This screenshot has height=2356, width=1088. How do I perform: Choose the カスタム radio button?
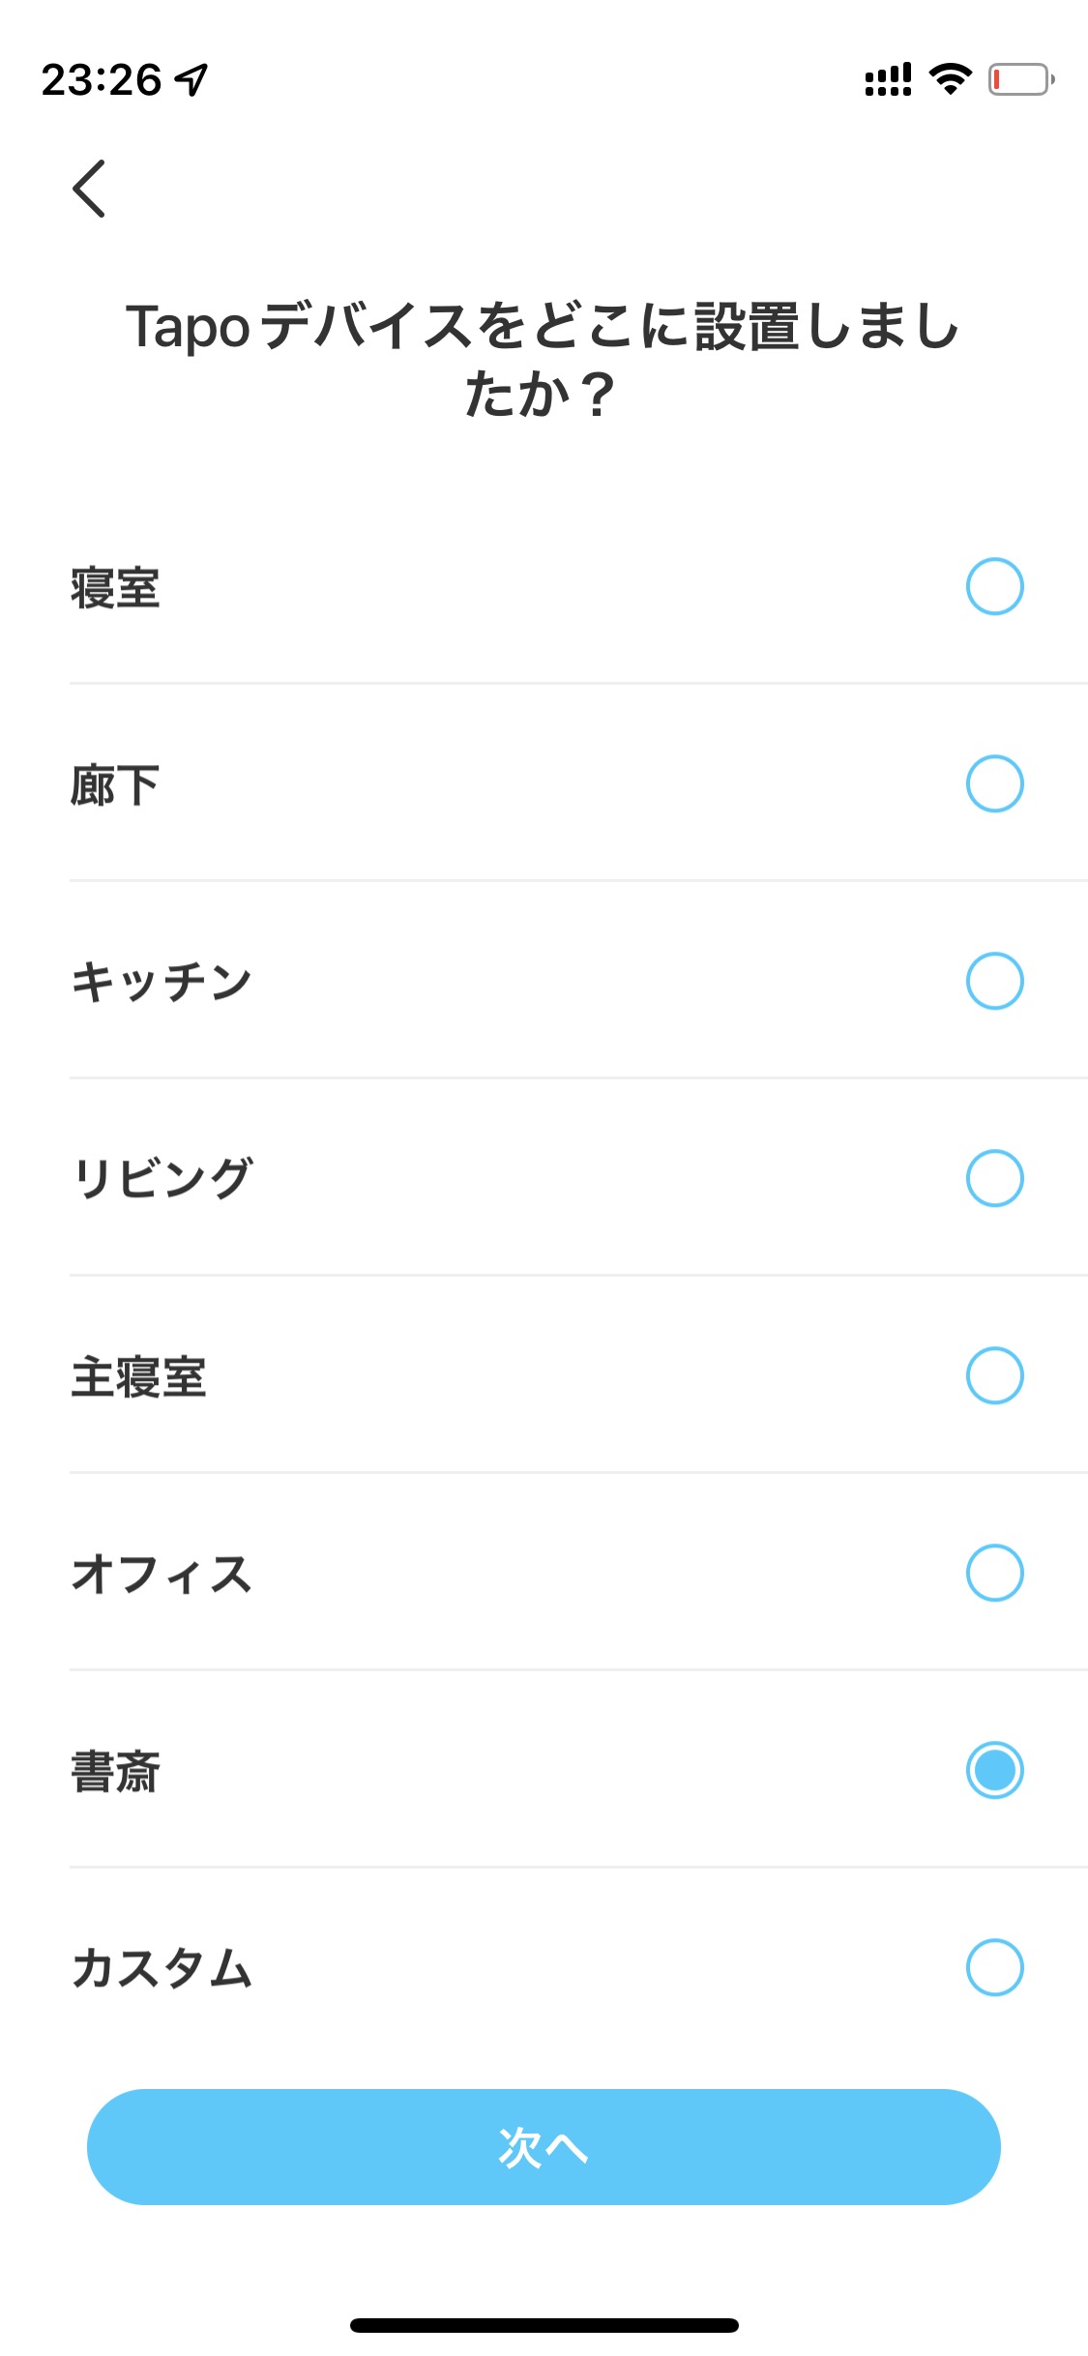point(994,1968)
